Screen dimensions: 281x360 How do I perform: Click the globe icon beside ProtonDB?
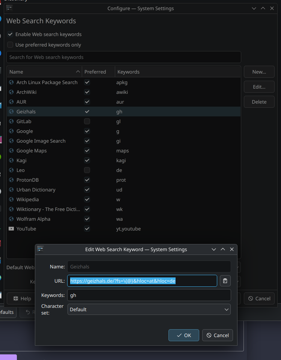(x=11, y=180)
